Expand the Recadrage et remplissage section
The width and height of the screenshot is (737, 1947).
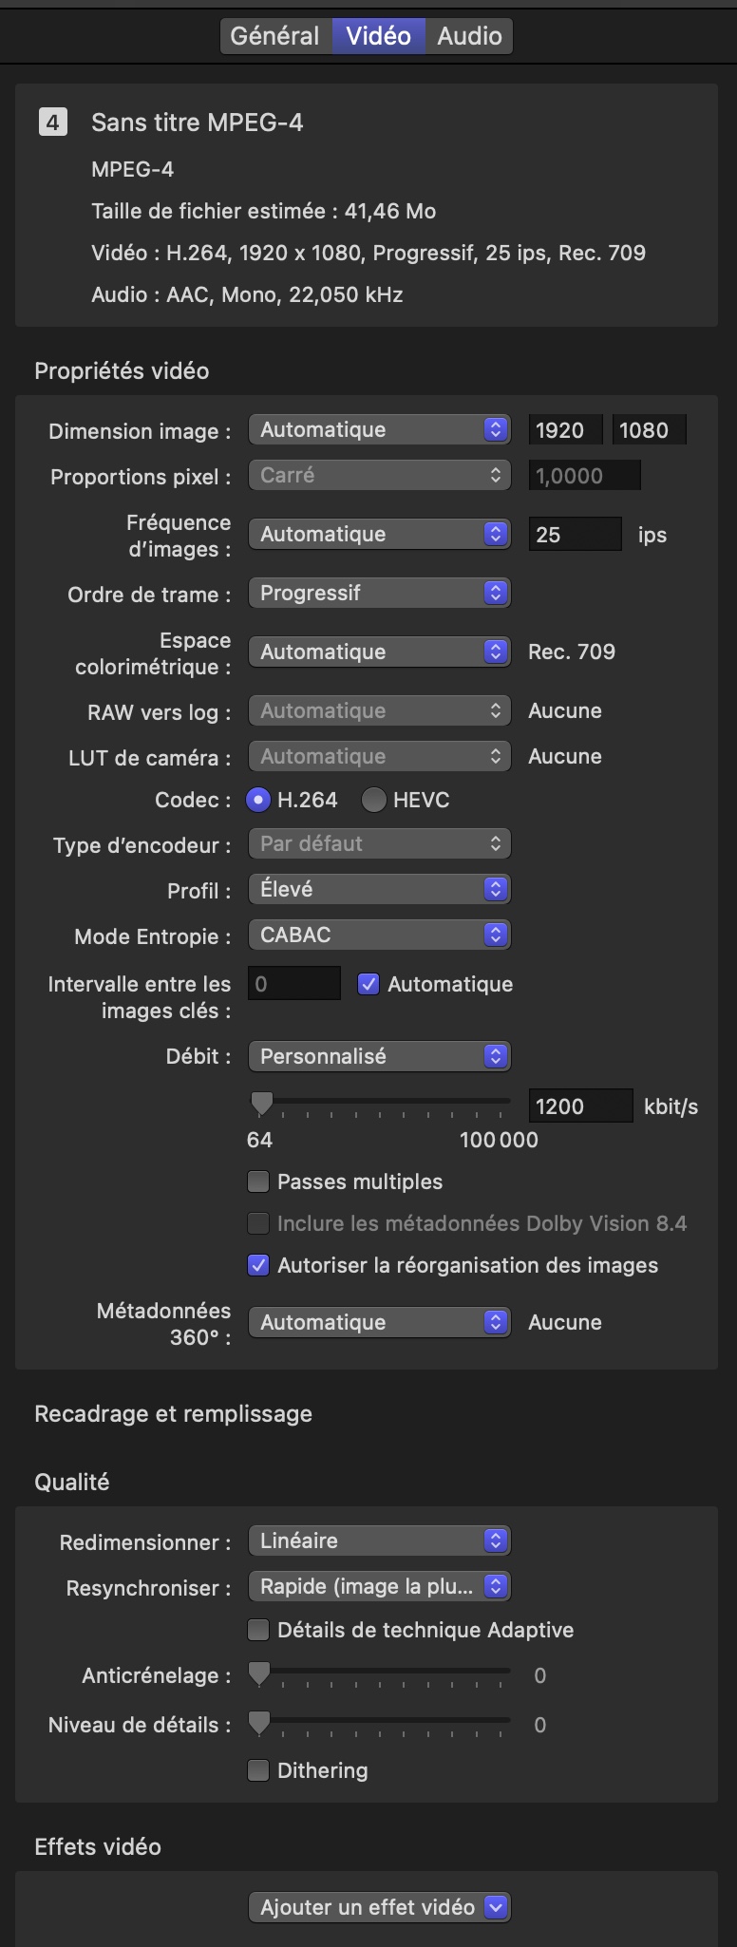coord(173,1413)
